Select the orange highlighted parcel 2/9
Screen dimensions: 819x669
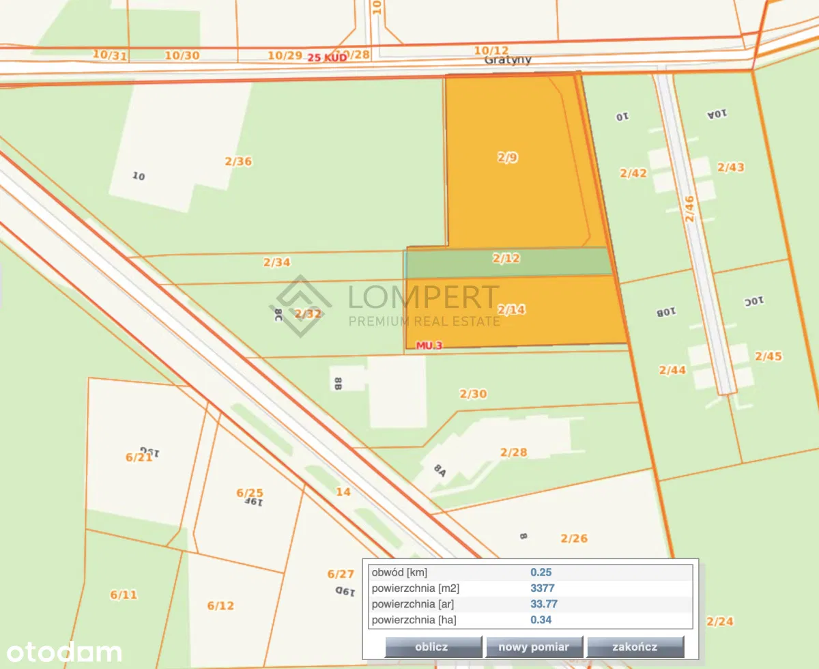(508, 158)
